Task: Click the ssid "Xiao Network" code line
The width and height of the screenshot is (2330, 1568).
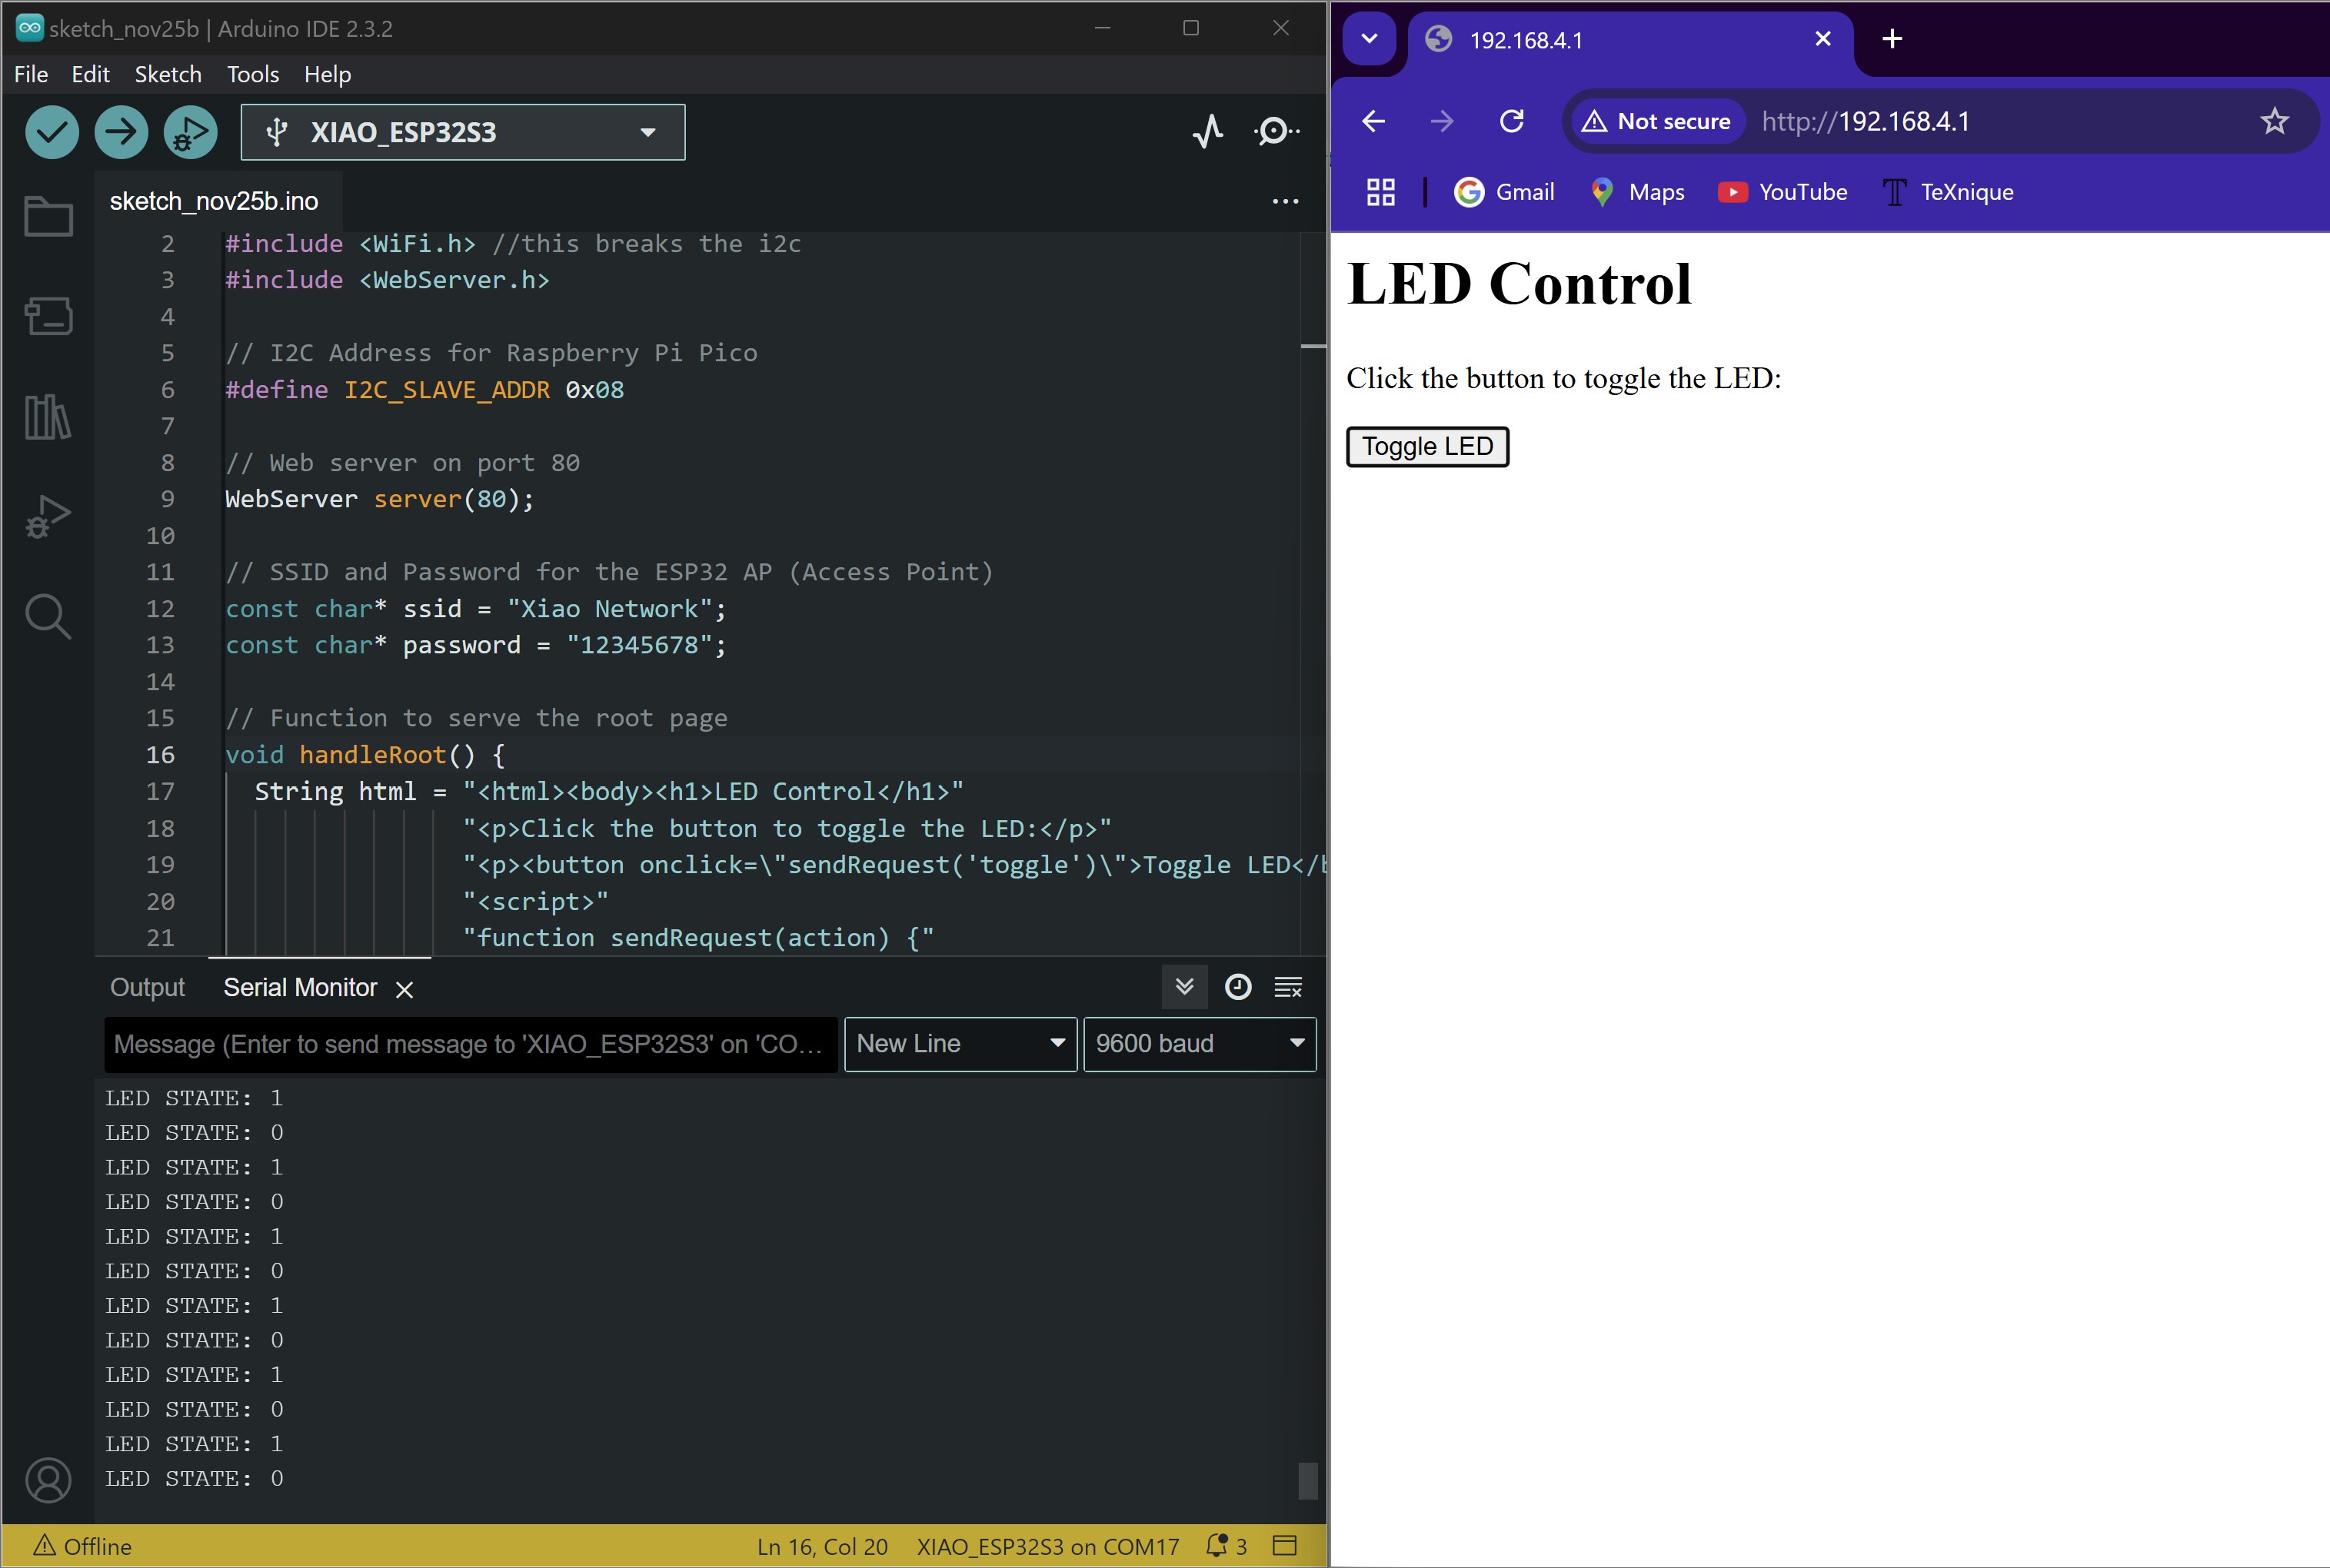Action: (476, 609)
